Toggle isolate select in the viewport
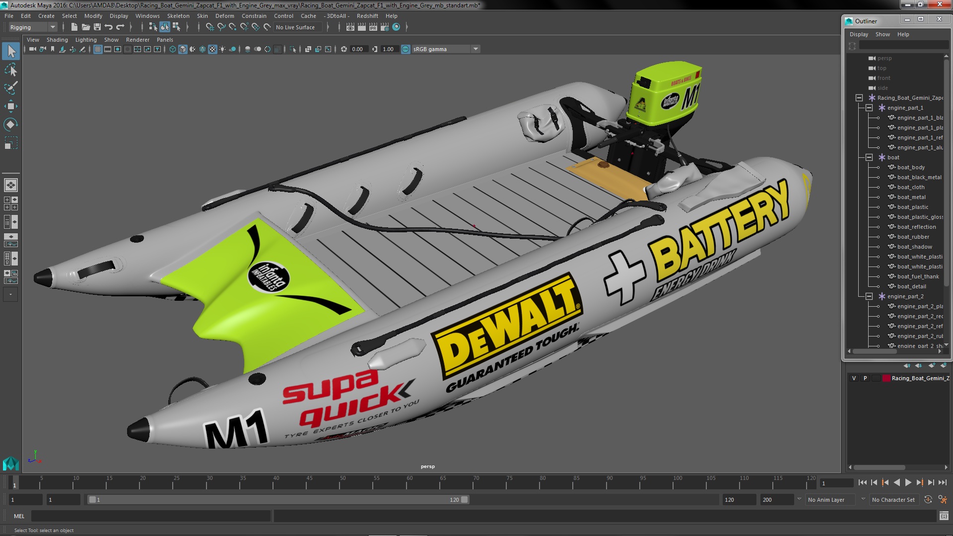Screen dimensions: 953x536 point(293,49)
